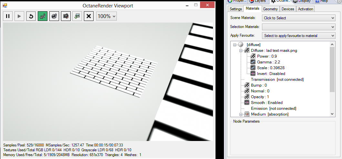Click the Bump texture icon

pos(247,85)
